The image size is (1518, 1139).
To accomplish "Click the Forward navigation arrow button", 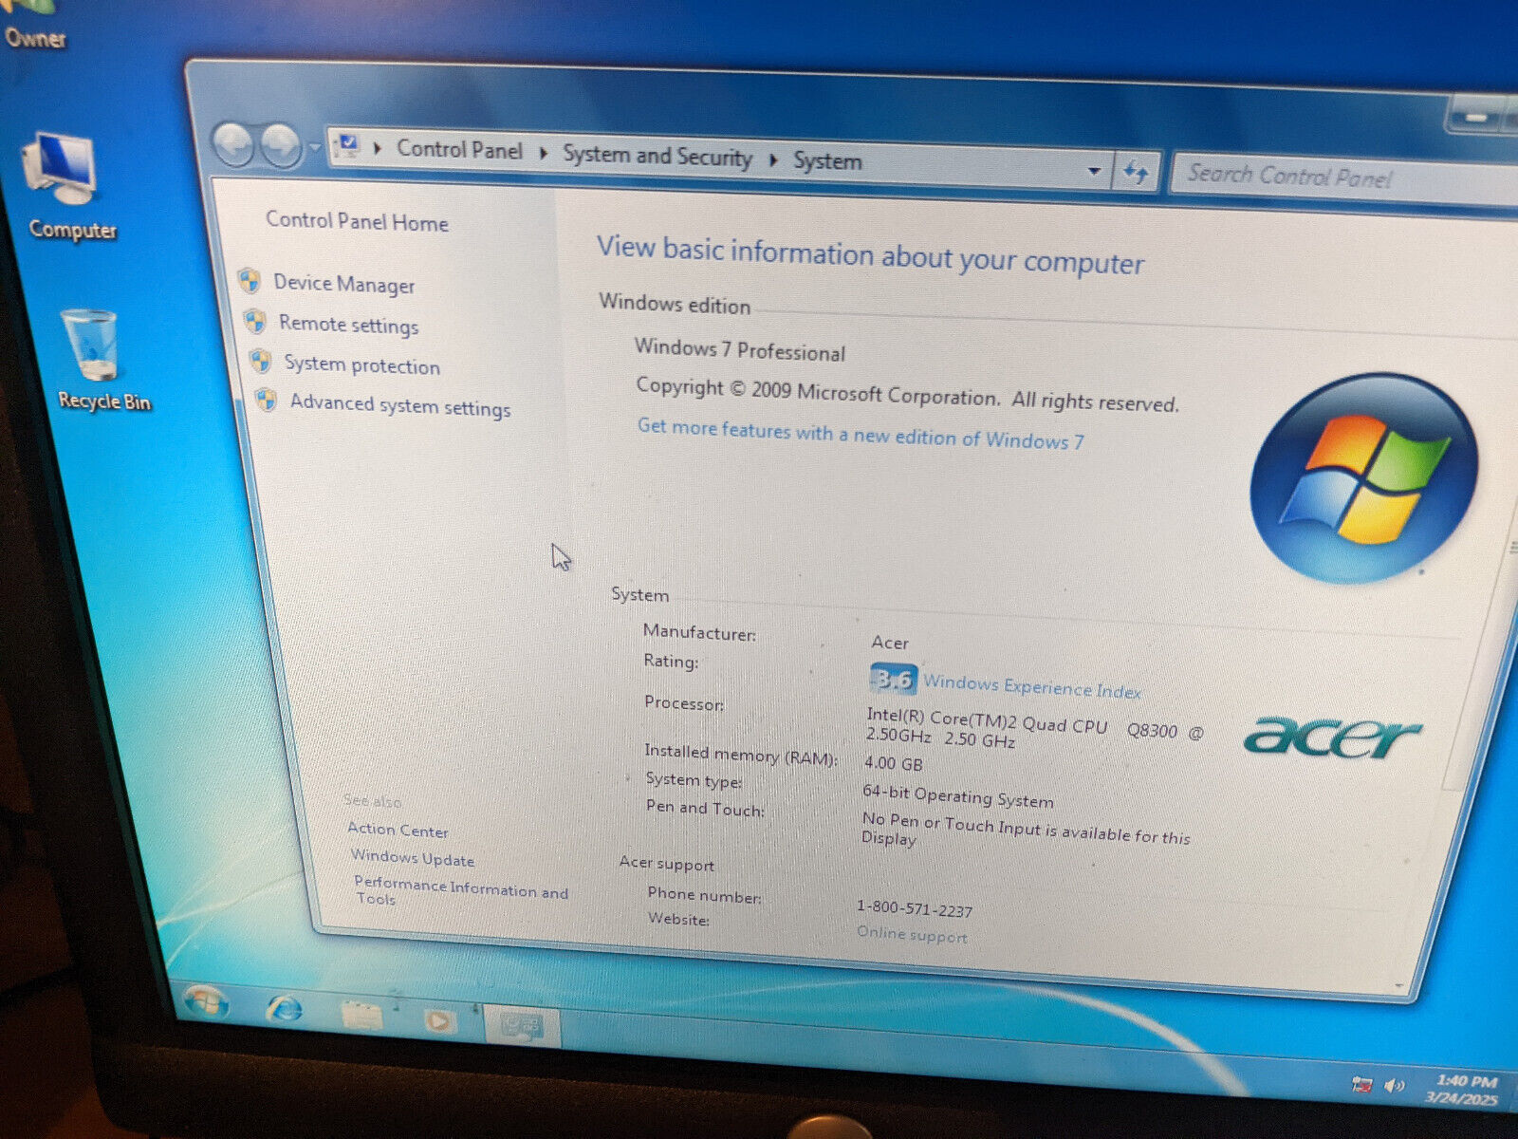I will point(280,145).
